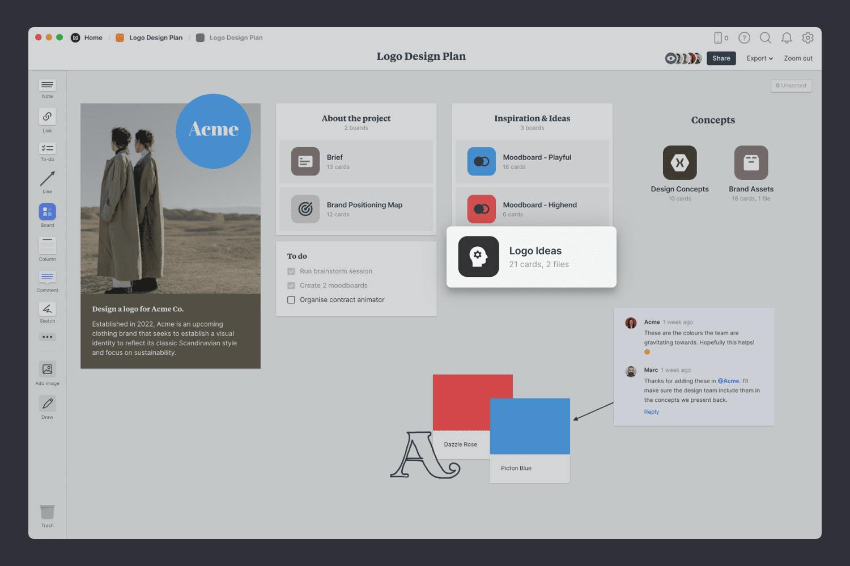The image size is (850, 566).
Task: Check Organise contract animator task
Action: (291, 300)
